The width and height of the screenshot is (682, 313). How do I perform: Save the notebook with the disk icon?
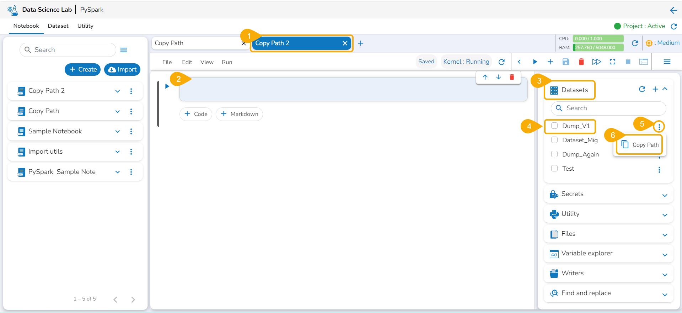566,62
